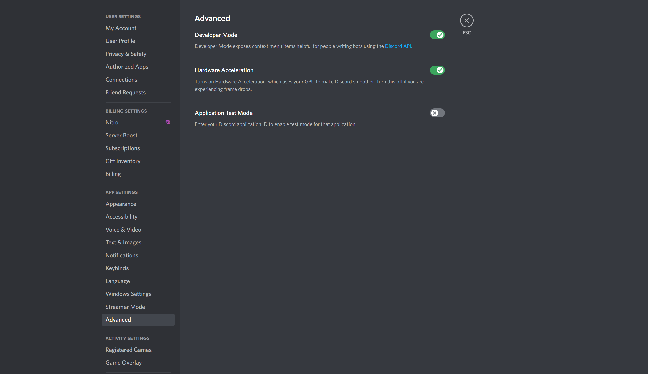Turn off Hardware Acceleration switch
The image size is (648, 374).
point(437,70)
